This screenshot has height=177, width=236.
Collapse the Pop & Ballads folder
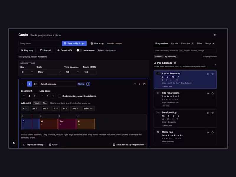point(215,65)
